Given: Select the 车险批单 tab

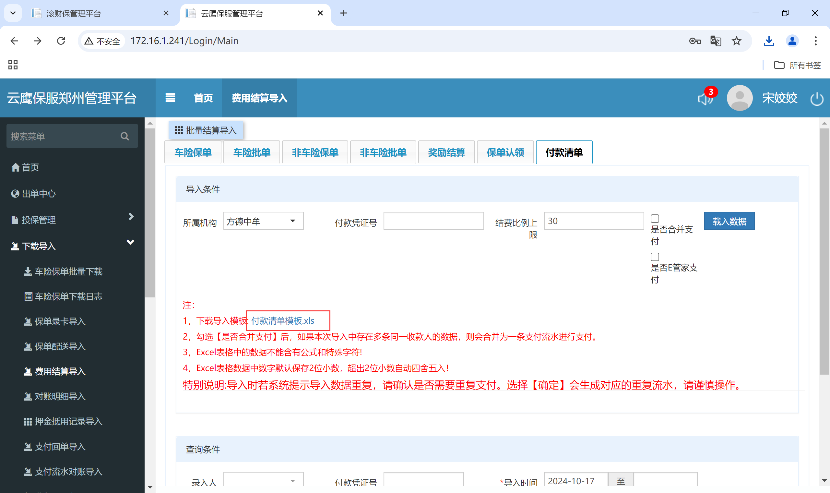Looking at the screenshot, I should pyautogui.click(x=252, y=152).
